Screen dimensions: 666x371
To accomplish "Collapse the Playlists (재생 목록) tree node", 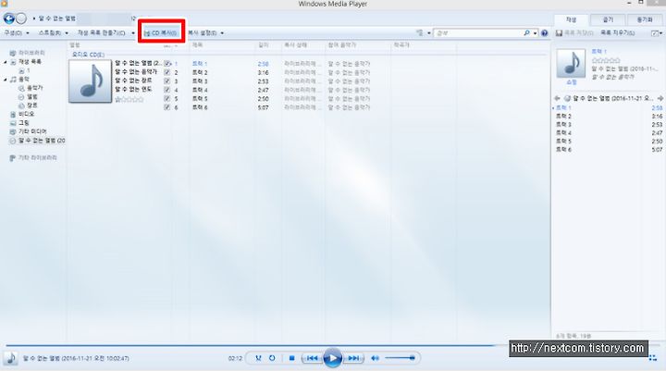I will [6, 62].
